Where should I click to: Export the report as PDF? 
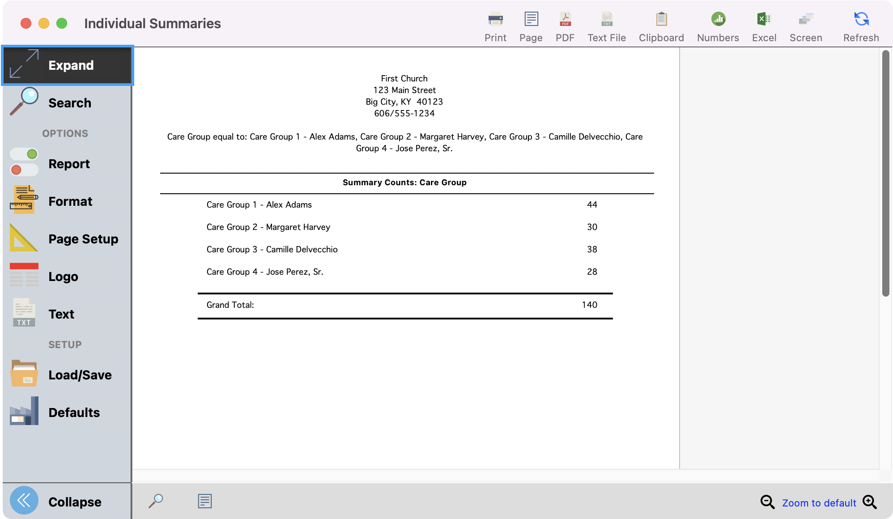point(565,25)
